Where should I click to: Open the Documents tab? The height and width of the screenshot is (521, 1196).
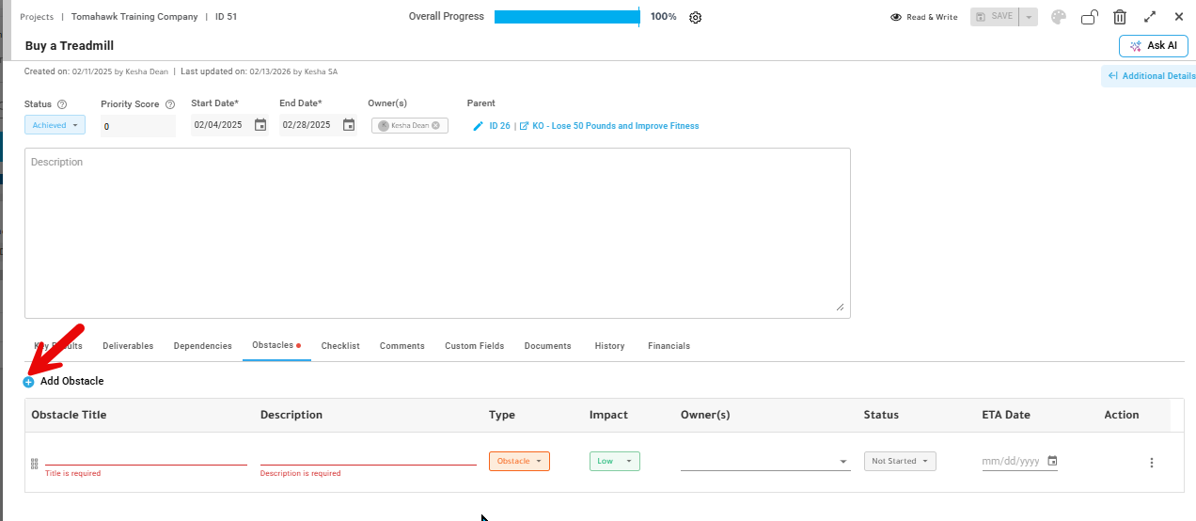coord(548,346)
